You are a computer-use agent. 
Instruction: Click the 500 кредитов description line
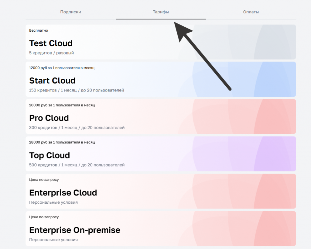(x=77, y=165)
